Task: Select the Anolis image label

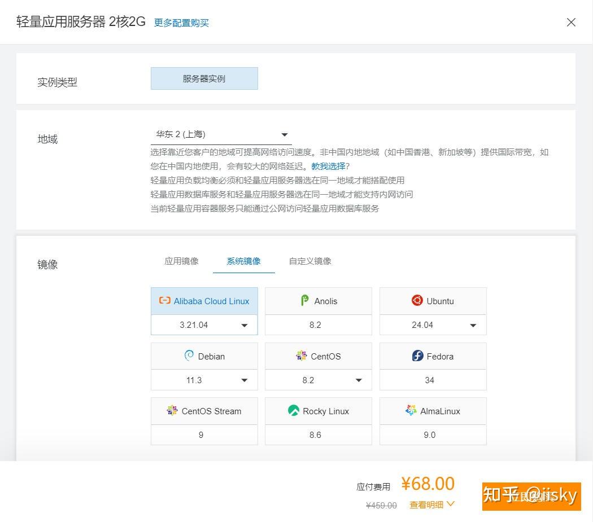Action: point(326,301)
